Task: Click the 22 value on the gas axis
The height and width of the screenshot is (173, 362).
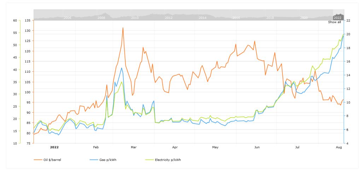Action: pyautogui.click(x=348, y=20)
